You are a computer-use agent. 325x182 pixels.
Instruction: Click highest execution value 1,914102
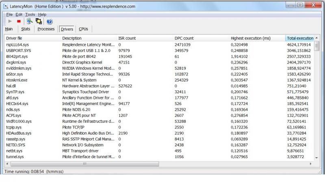[x=239, y=56]
